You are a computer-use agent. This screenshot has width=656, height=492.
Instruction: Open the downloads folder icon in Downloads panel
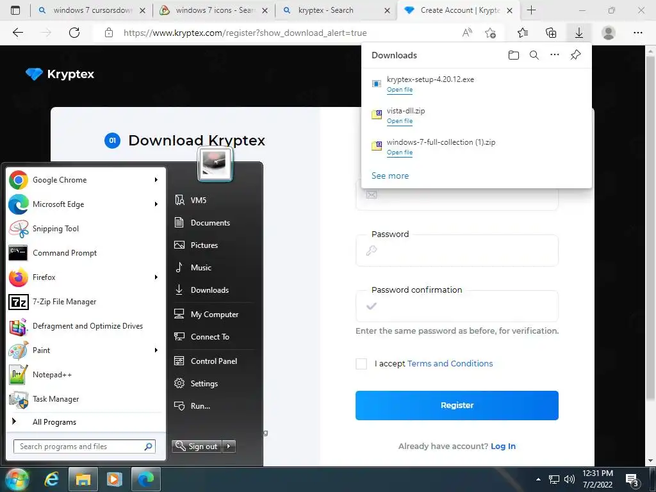pos(513,55)
